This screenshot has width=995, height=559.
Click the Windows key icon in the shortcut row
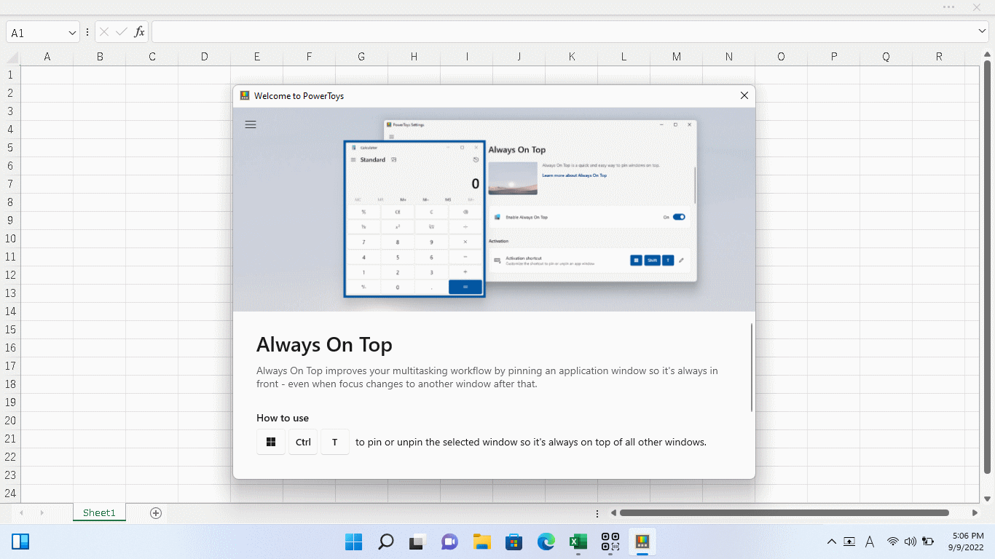(270, 442)
